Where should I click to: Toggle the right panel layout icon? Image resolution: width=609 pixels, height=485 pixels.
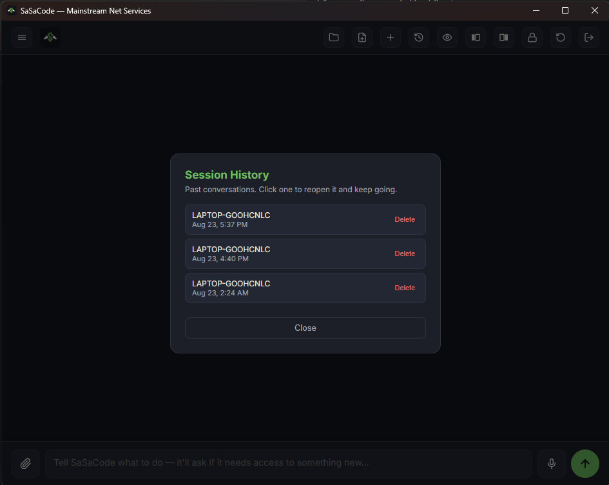504,37
